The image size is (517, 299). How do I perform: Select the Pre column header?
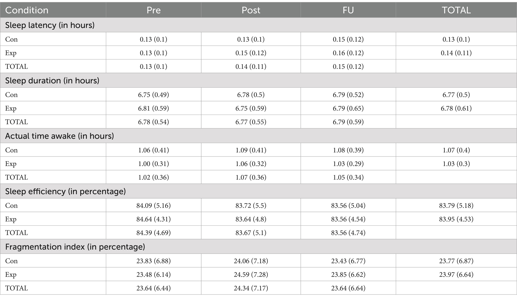pos(153,10)
